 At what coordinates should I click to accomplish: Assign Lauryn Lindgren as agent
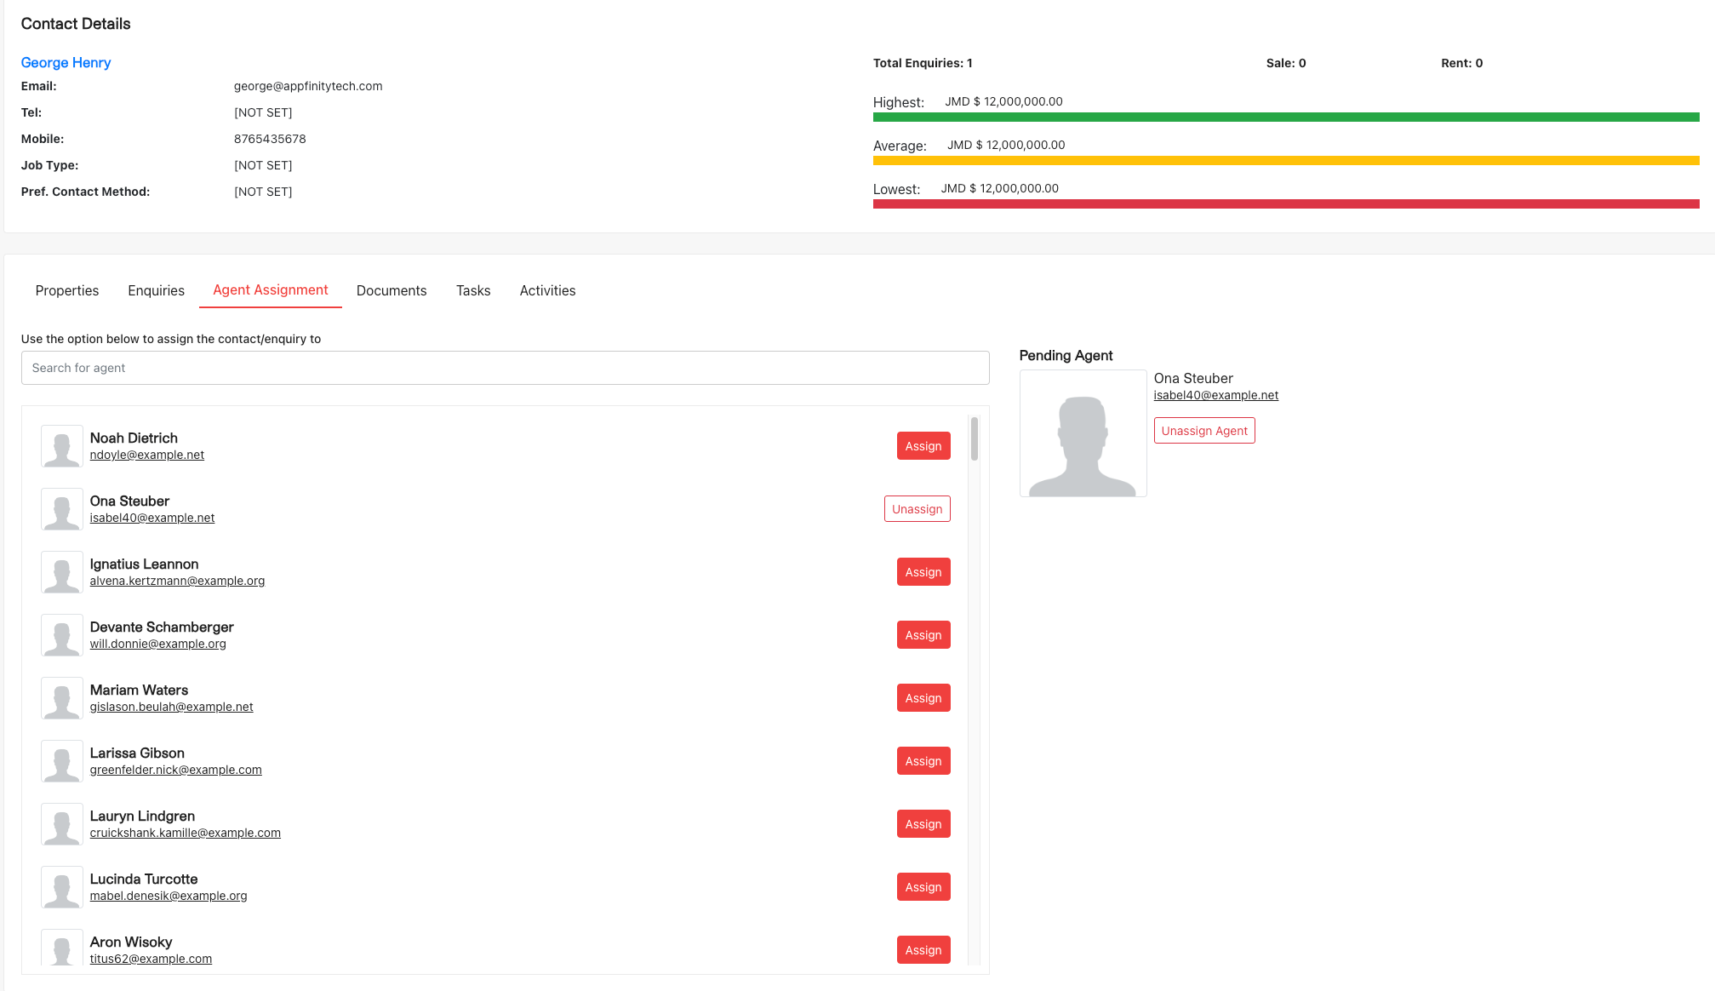923,823
